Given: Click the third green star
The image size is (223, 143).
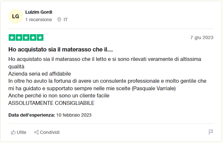Looking at the screenshot, I should 26,37.
